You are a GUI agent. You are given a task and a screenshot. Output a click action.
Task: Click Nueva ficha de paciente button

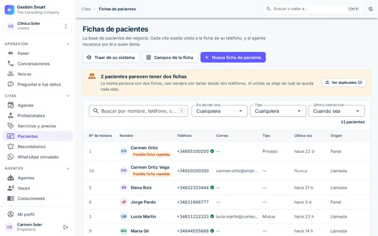(233, 57)
